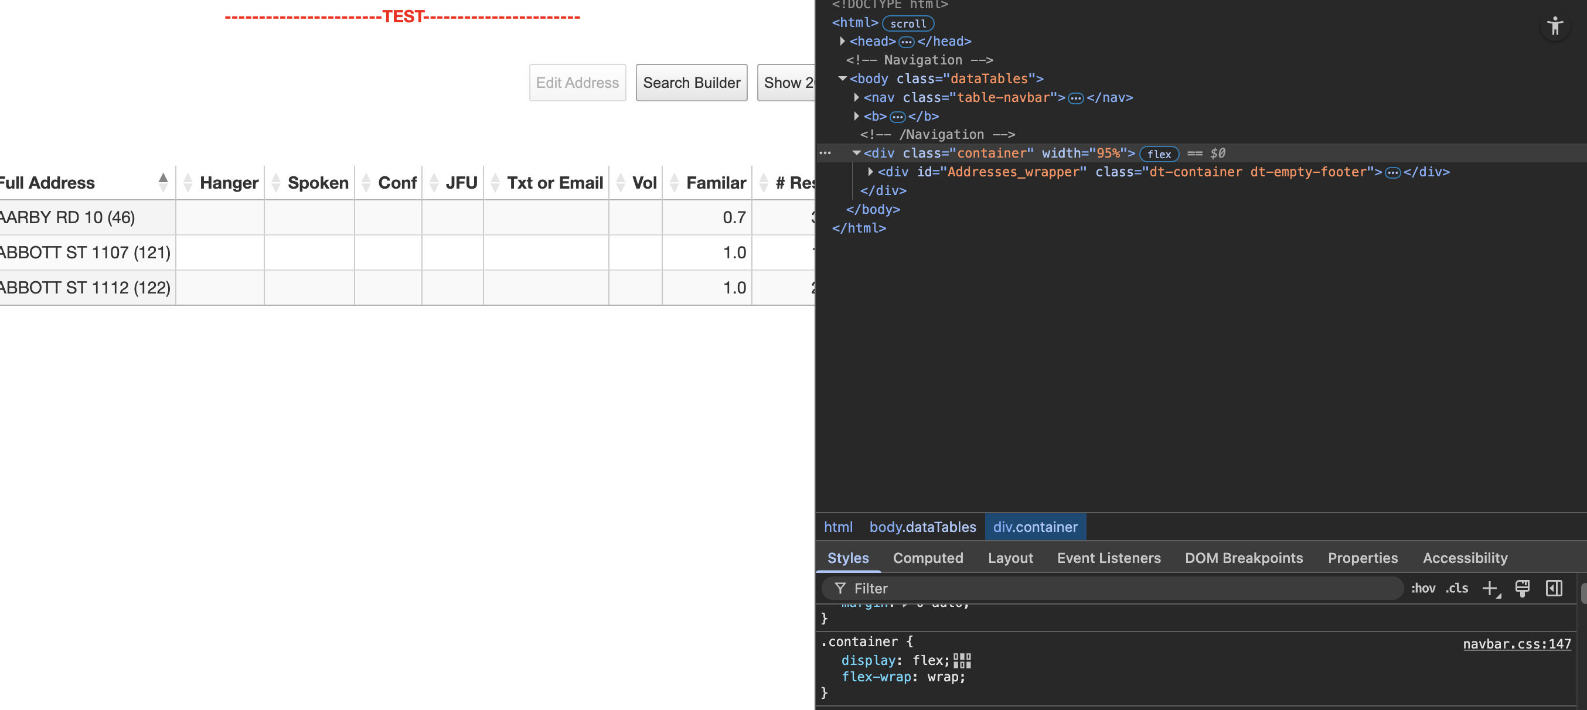Open the navbar.css:147 source link
This screenshot has width=1587, height=710.
point(1517,644)
